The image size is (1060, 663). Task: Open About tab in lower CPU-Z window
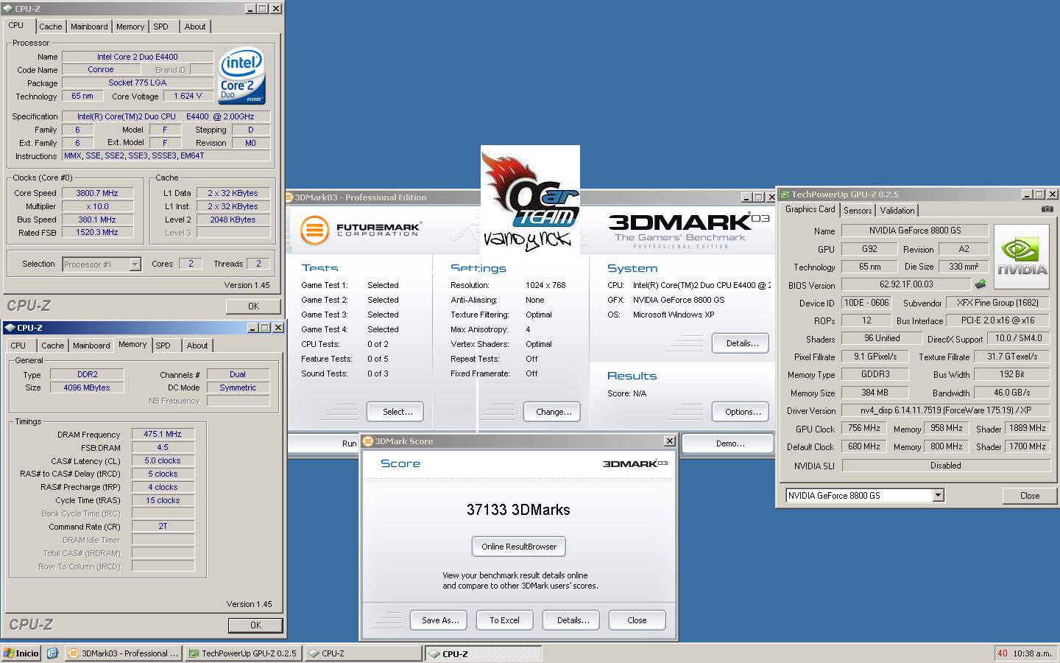tap(197, 345)
